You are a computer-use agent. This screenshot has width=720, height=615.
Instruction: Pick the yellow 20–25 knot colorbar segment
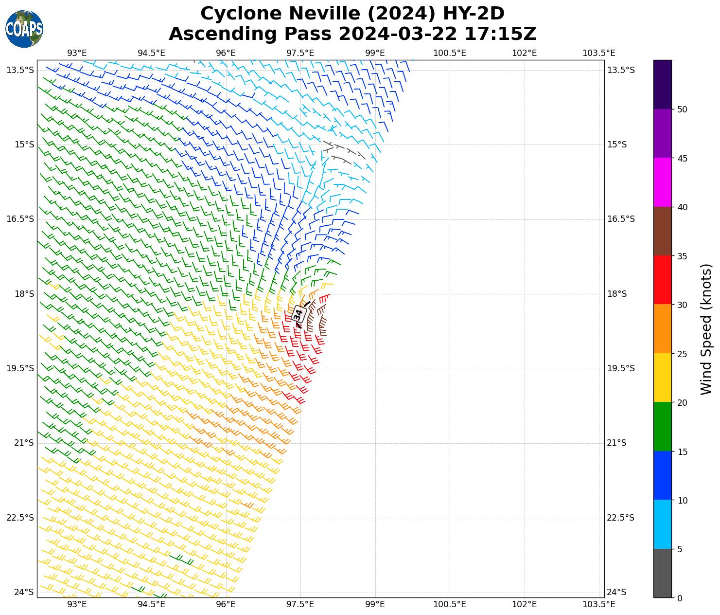(x=662, y=378)
